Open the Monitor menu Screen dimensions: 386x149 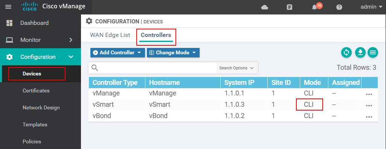pyautogui.click(x=40, y=40)
